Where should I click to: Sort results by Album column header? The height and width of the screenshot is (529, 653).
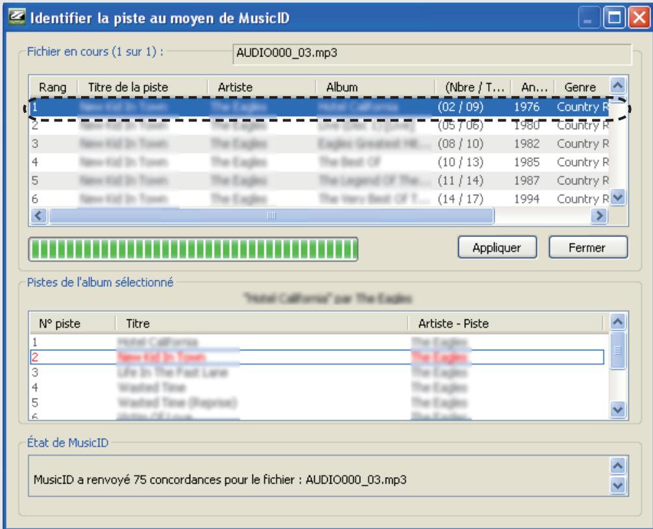coord(375,87)
